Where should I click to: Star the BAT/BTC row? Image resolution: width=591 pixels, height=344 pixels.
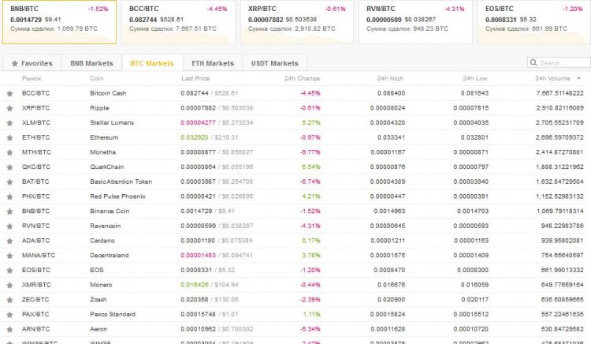pyautogui.click(x=9, y=181)
